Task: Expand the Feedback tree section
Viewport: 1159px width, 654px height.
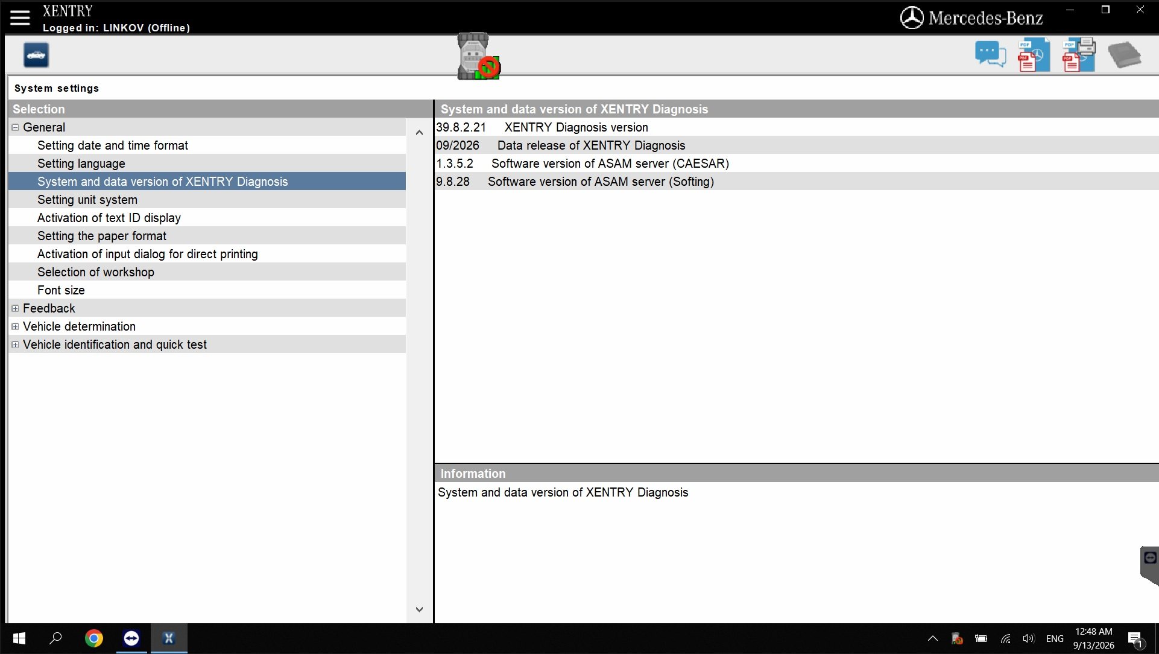Action: coord(15,308)
